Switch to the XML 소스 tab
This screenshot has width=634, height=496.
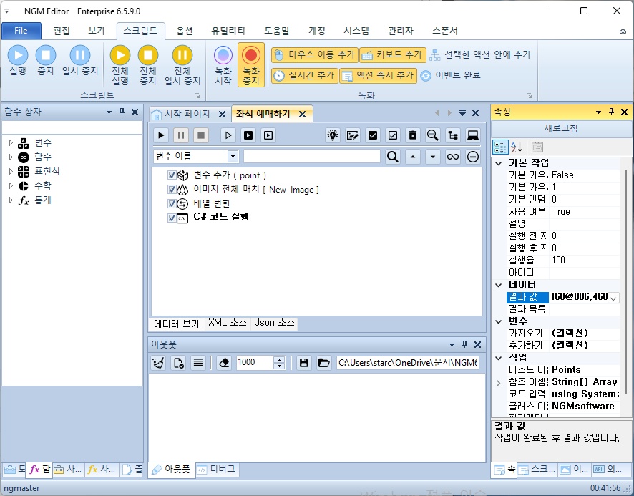pos(228,323)
